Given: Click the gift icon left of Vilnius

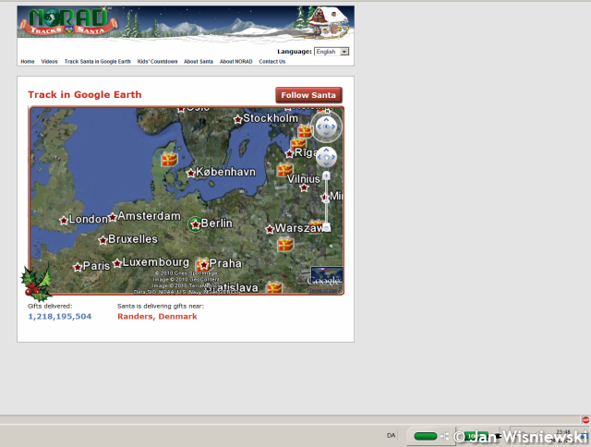Looking at the screenshot, I should (x=284, y=170).
